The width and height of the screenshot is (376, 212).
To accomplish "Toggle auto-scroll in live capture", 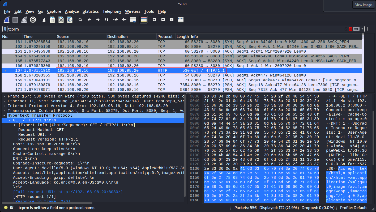I will [x=133, y=19].
